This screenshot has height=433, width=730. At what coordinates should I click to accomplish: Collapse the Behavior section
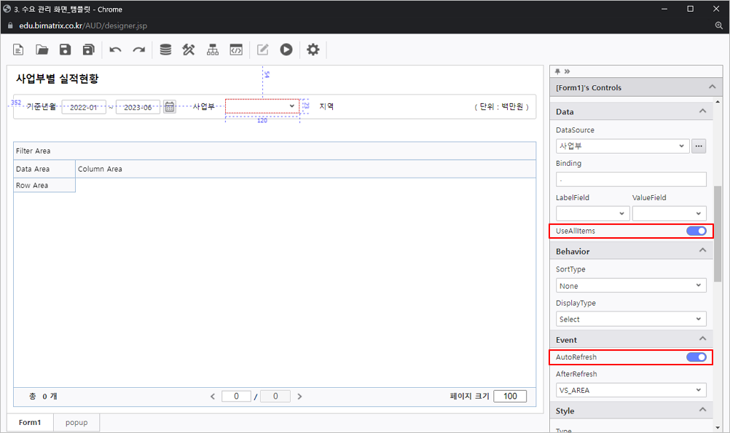click(x=702, y=251)
